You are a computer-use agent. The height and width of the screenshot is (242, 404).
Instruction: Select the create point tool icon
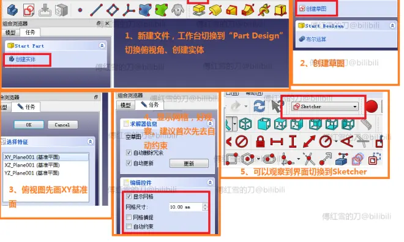coord(80,10)
